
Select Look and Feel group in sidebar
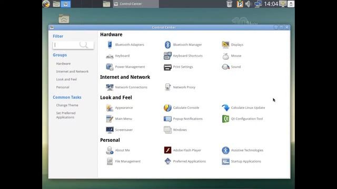tap(66, 79)
